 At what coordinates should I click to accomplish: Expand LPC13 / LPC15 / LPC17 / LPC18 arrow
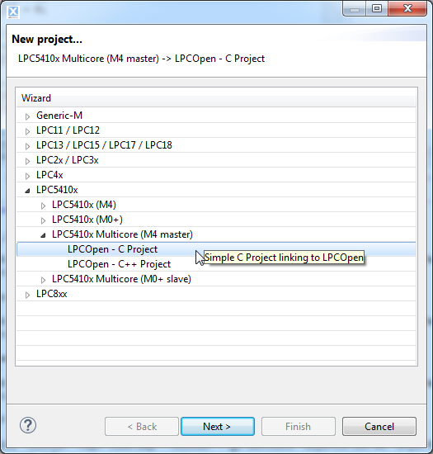tap(27, 146)
